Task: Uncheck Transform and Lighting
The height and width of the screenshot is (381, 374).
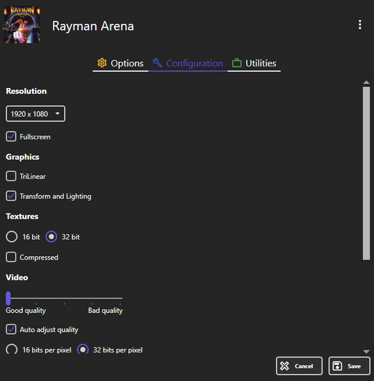Action: click(11, 196)
